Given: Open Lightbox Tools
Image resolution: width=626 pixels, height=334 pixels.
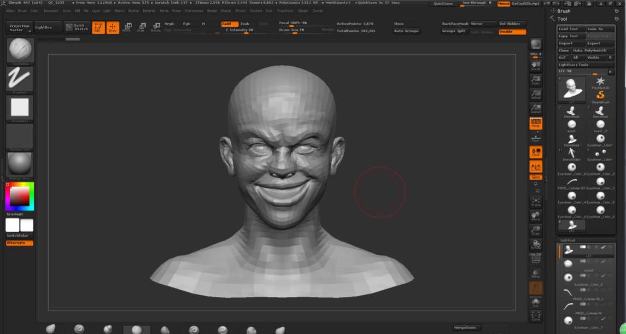Looking at the screenshot, I should tap(586, 65).
